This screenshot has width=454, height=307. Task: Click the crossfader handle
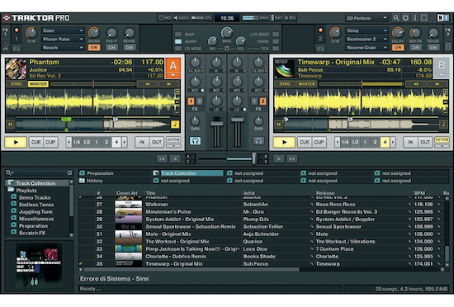(253, 158)
